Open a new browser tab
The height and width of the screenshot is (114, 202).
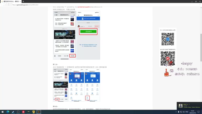point(23,2)
